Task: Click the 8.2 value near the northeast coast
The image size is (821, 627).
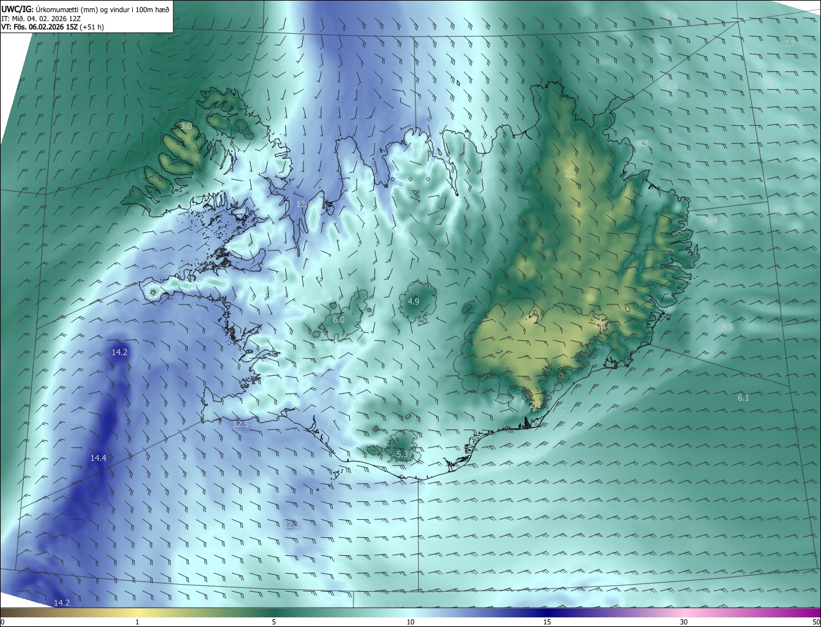Action: pyautogui.click(x=642, y=143)
